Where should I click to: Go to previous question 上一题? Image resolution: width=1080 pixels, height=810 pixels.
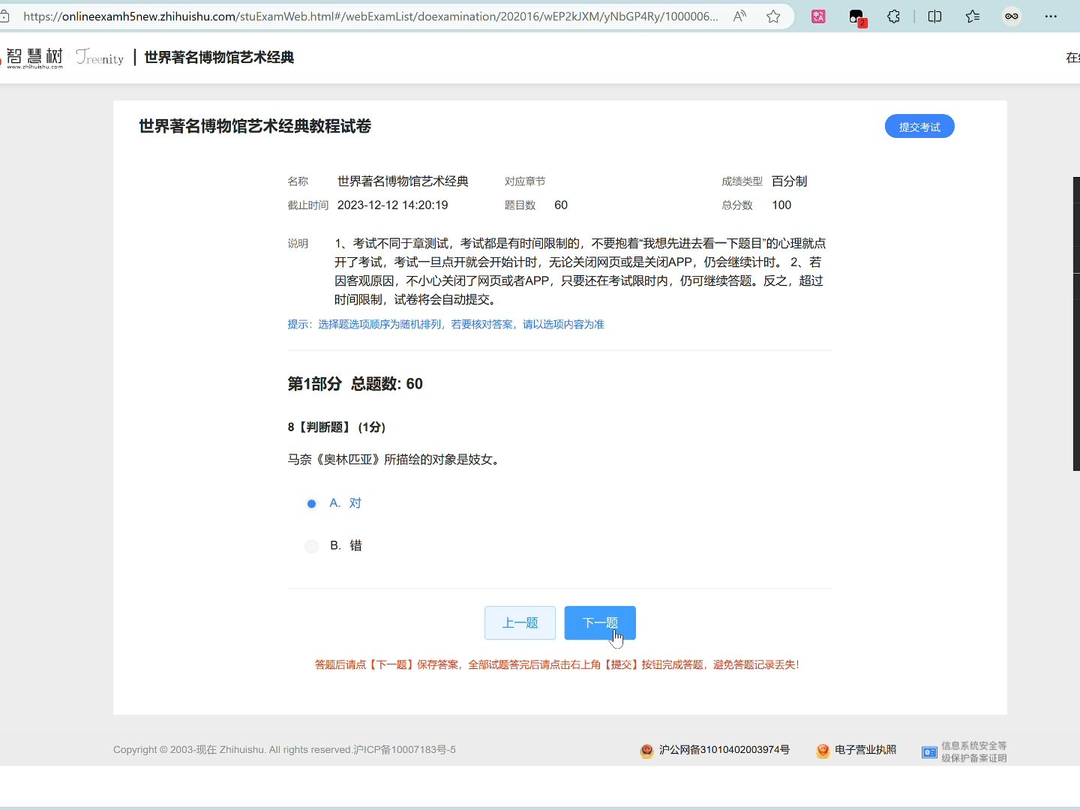click(x=520, y=622)
